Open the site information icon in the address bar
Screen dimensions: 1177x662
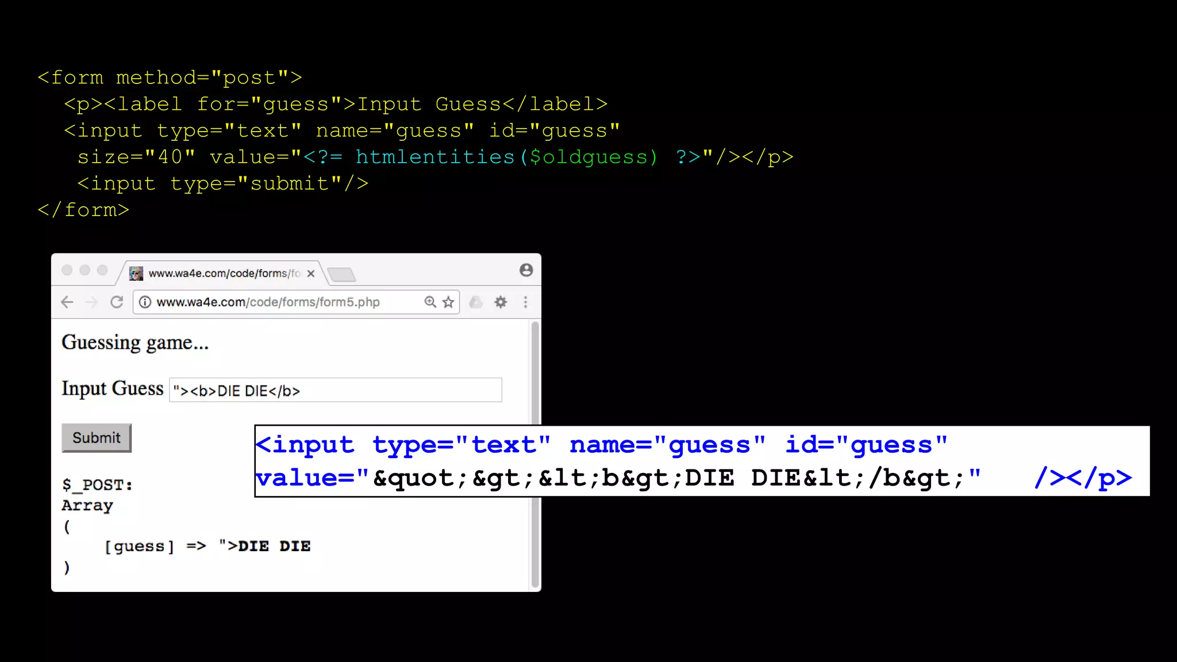point(145,302)
